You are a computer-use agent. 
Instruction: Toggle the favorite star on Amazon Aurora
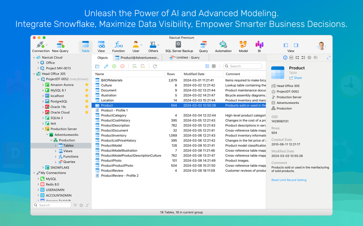click(x=87, y=85)
